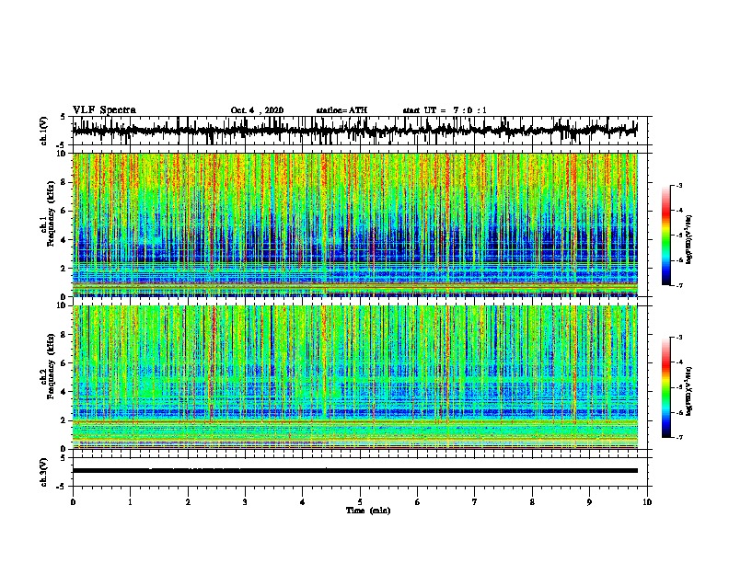Click the "4" tick on ch.2 frequency axis

(65, 392)
